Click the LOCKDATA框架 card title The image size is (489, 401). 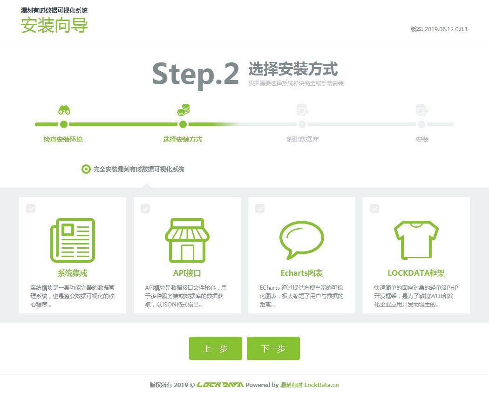pyautogui.click(x=416, y=273)
